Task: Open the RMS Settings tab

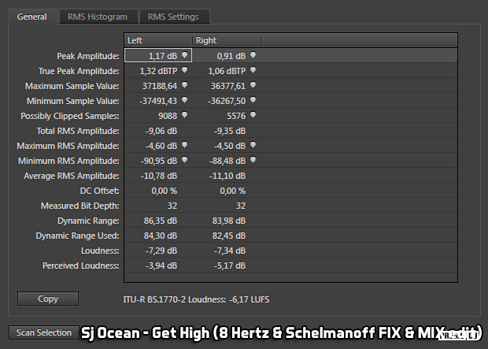Action: click(x=174, y=17)
